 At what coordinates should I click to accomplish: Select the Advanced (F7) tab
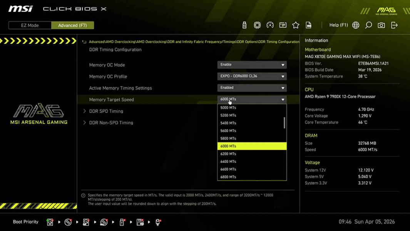(x=73, y=25)
